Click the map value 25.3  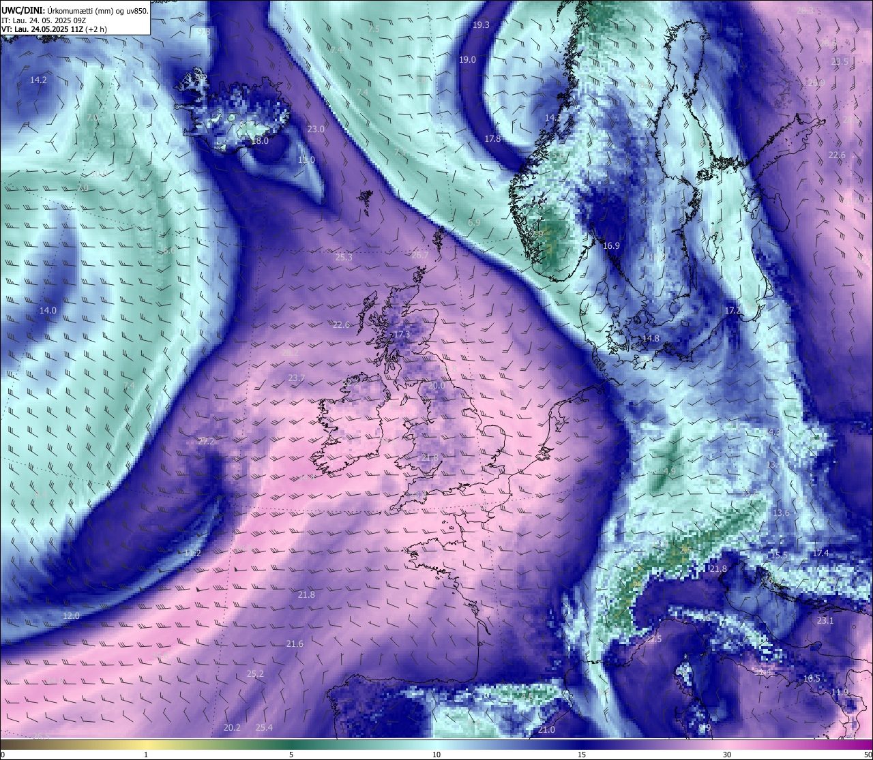(x=344, y=257)
